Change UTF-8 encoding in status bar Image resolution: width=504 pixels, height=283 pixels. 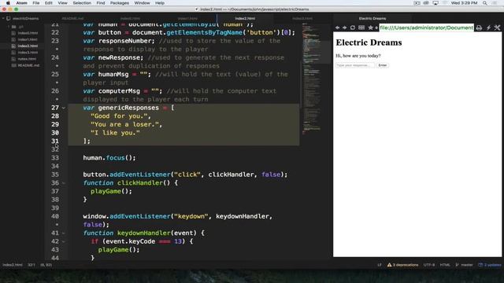click(x=428, y=265)
